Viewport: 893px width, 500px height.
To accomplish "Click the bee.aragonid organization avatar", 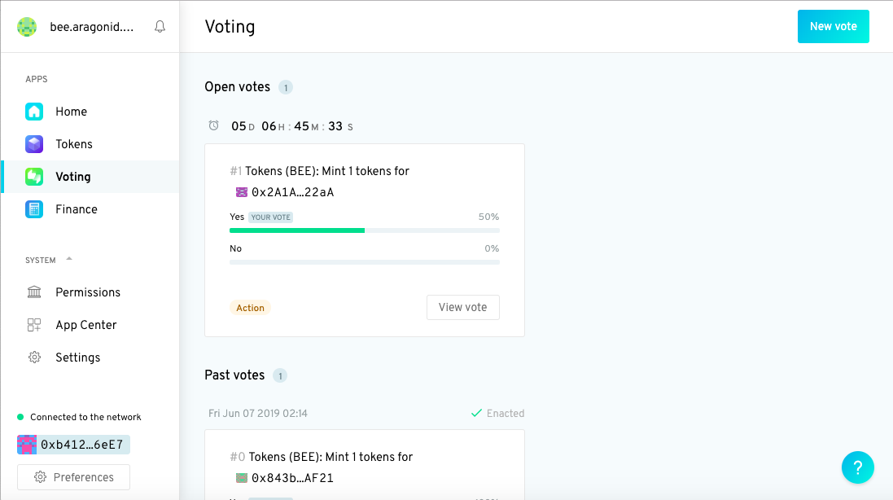I will coord(27,27).
